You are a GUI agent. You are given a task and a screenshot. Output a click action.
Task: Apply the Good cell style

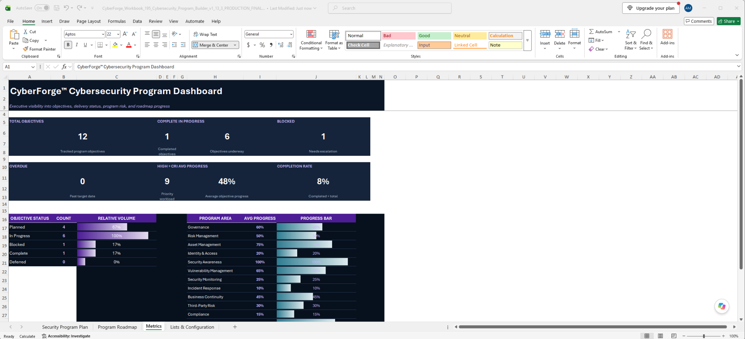pos(434,36)
